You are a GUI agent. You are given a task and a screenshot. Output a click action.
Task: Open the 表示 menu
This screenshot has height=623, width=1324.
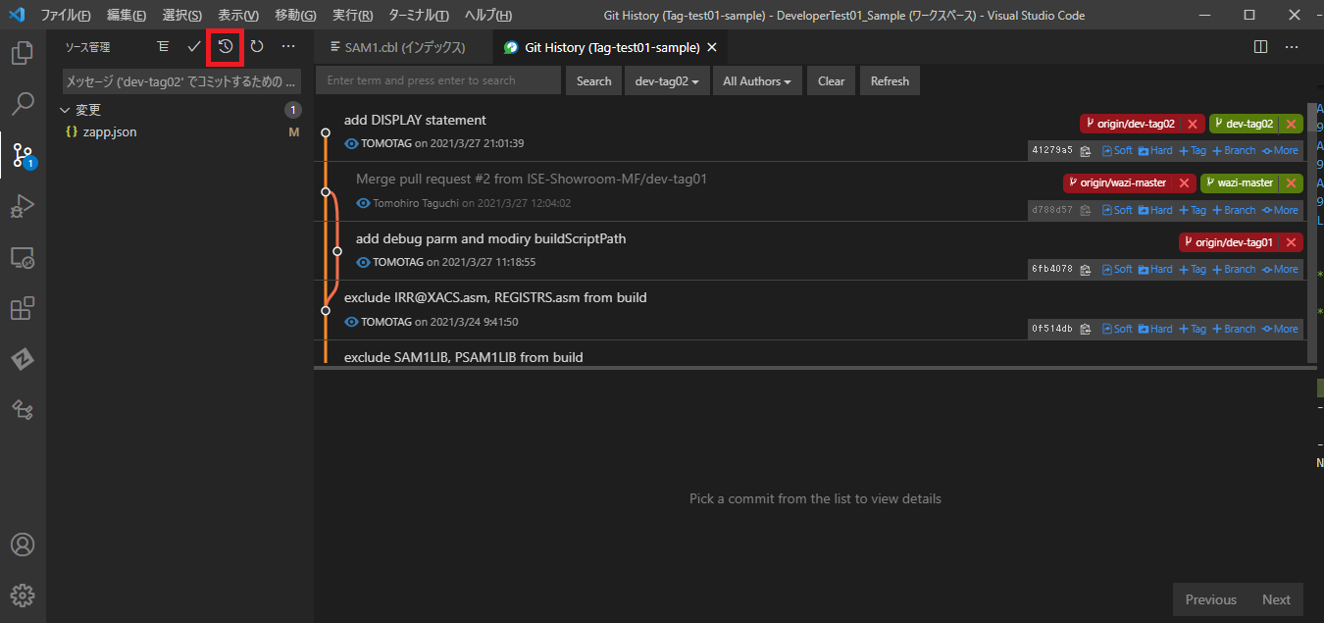238,16
